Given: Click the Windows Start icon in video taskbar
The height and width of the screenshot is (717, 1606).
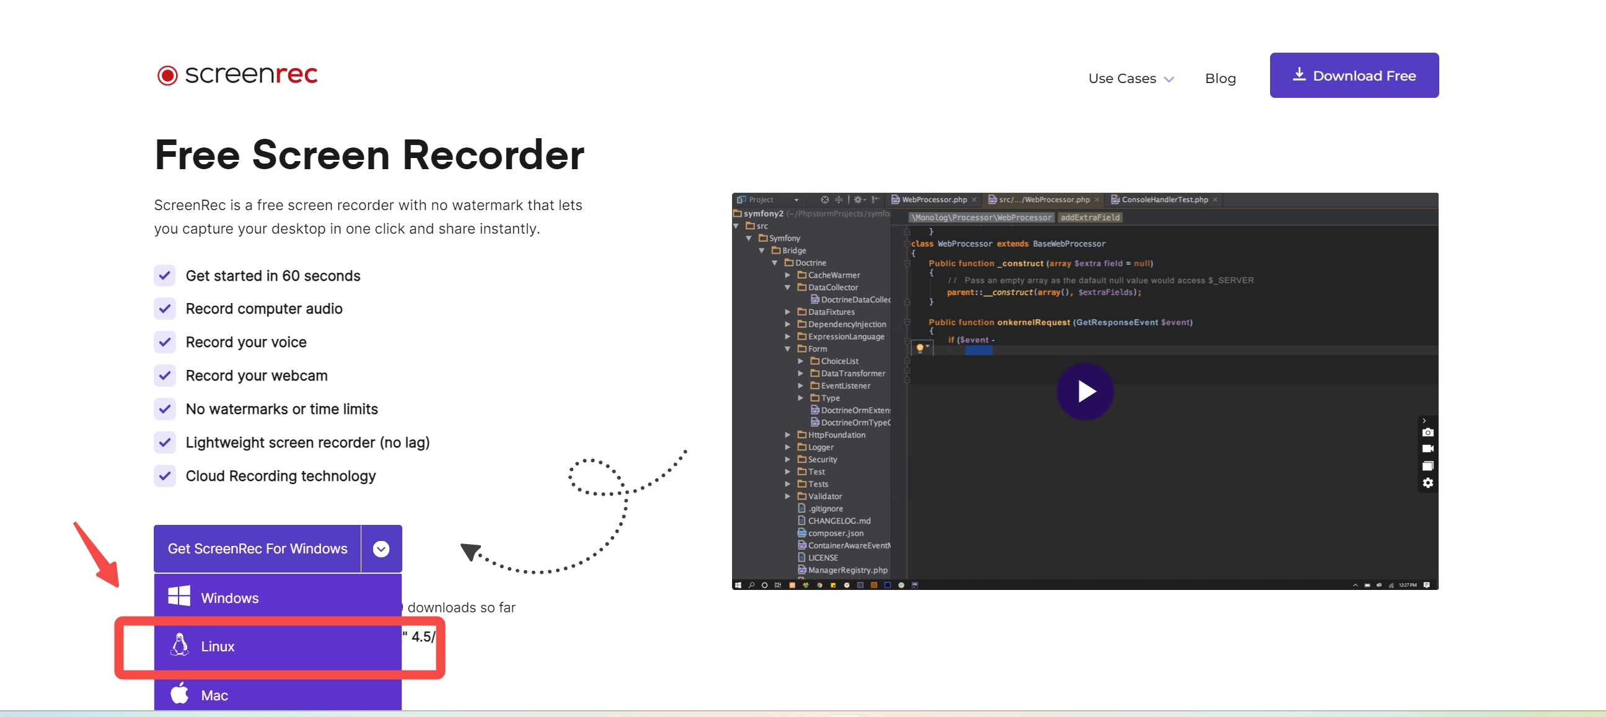Looking at the screenshot, I should pyautogui.click(x=738, y=586).
